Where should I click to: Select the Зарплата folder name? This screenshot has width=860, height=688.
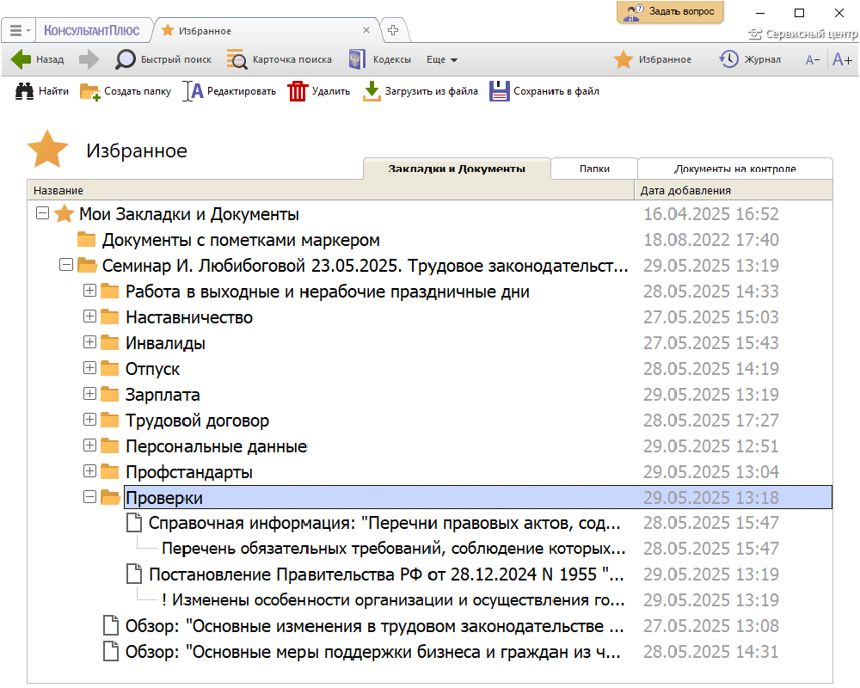[x=163, y=395]
